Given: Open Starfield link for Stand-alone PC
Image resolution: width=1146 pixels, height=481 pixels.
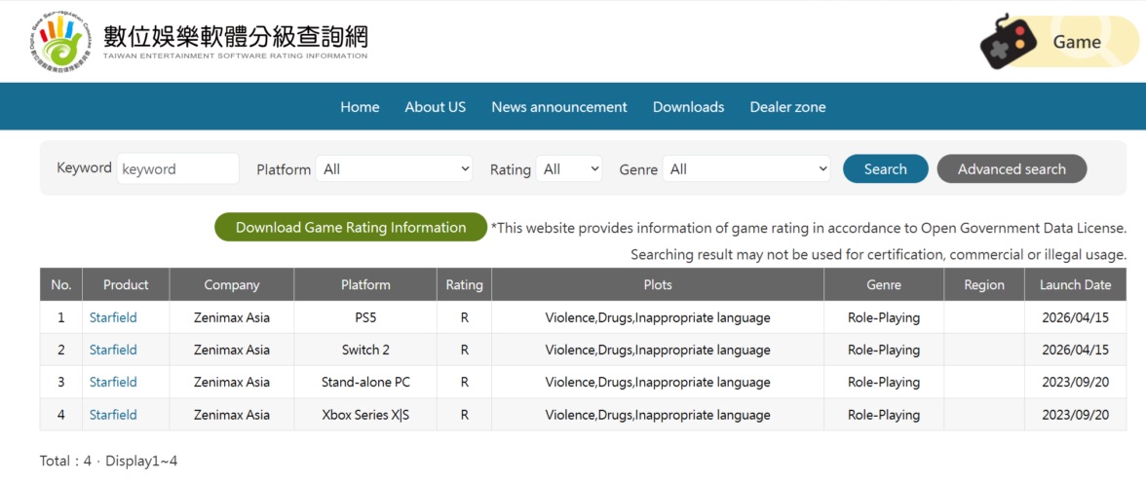Looking at the screenshot, I should click(113, 382).
